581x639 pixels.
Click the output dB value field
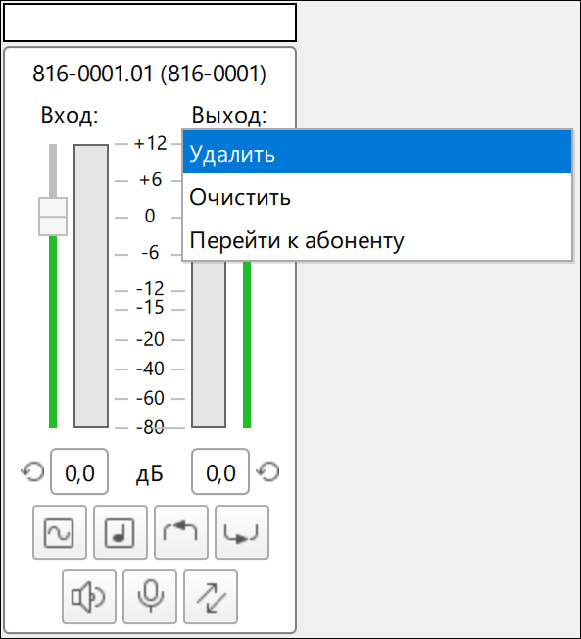[220, 471]
